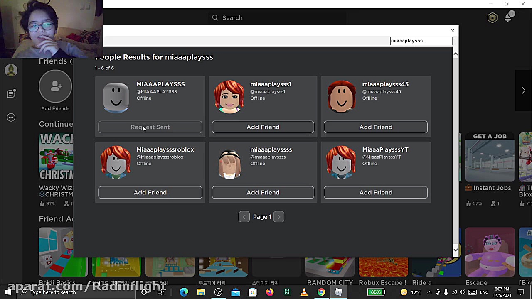The width and height of the screenshot is (532, 299).
Task: Open MIAAAPLAYSSS profile name link
Action: pos(161,84)
